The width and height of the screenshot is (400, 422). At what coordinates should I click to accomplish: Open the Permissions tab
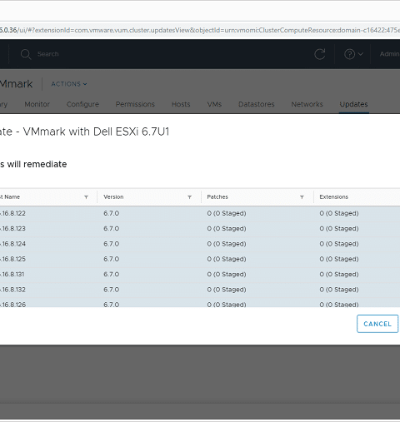tap(135, 104)
